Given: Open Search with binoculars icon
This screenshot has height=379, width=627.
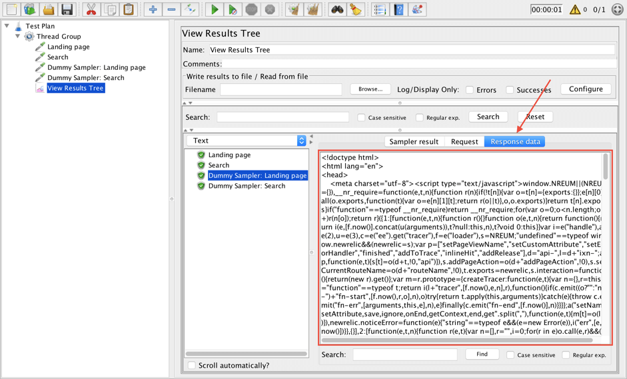Looking at the screenshot, I should tap(337, 9).
